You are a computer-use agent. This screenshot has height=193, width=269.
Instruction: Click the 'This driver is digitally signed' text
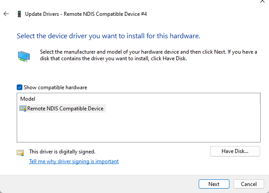point(62,152)
